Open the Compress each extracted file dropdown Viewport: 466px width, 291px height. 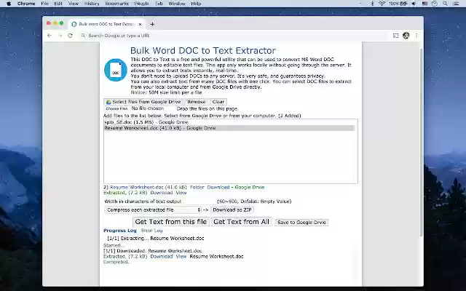point(153,210)
